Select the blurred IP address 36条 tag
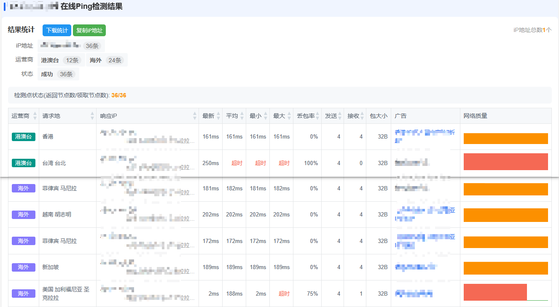Screen dimensions: 559x307 (x=71, y=46)
